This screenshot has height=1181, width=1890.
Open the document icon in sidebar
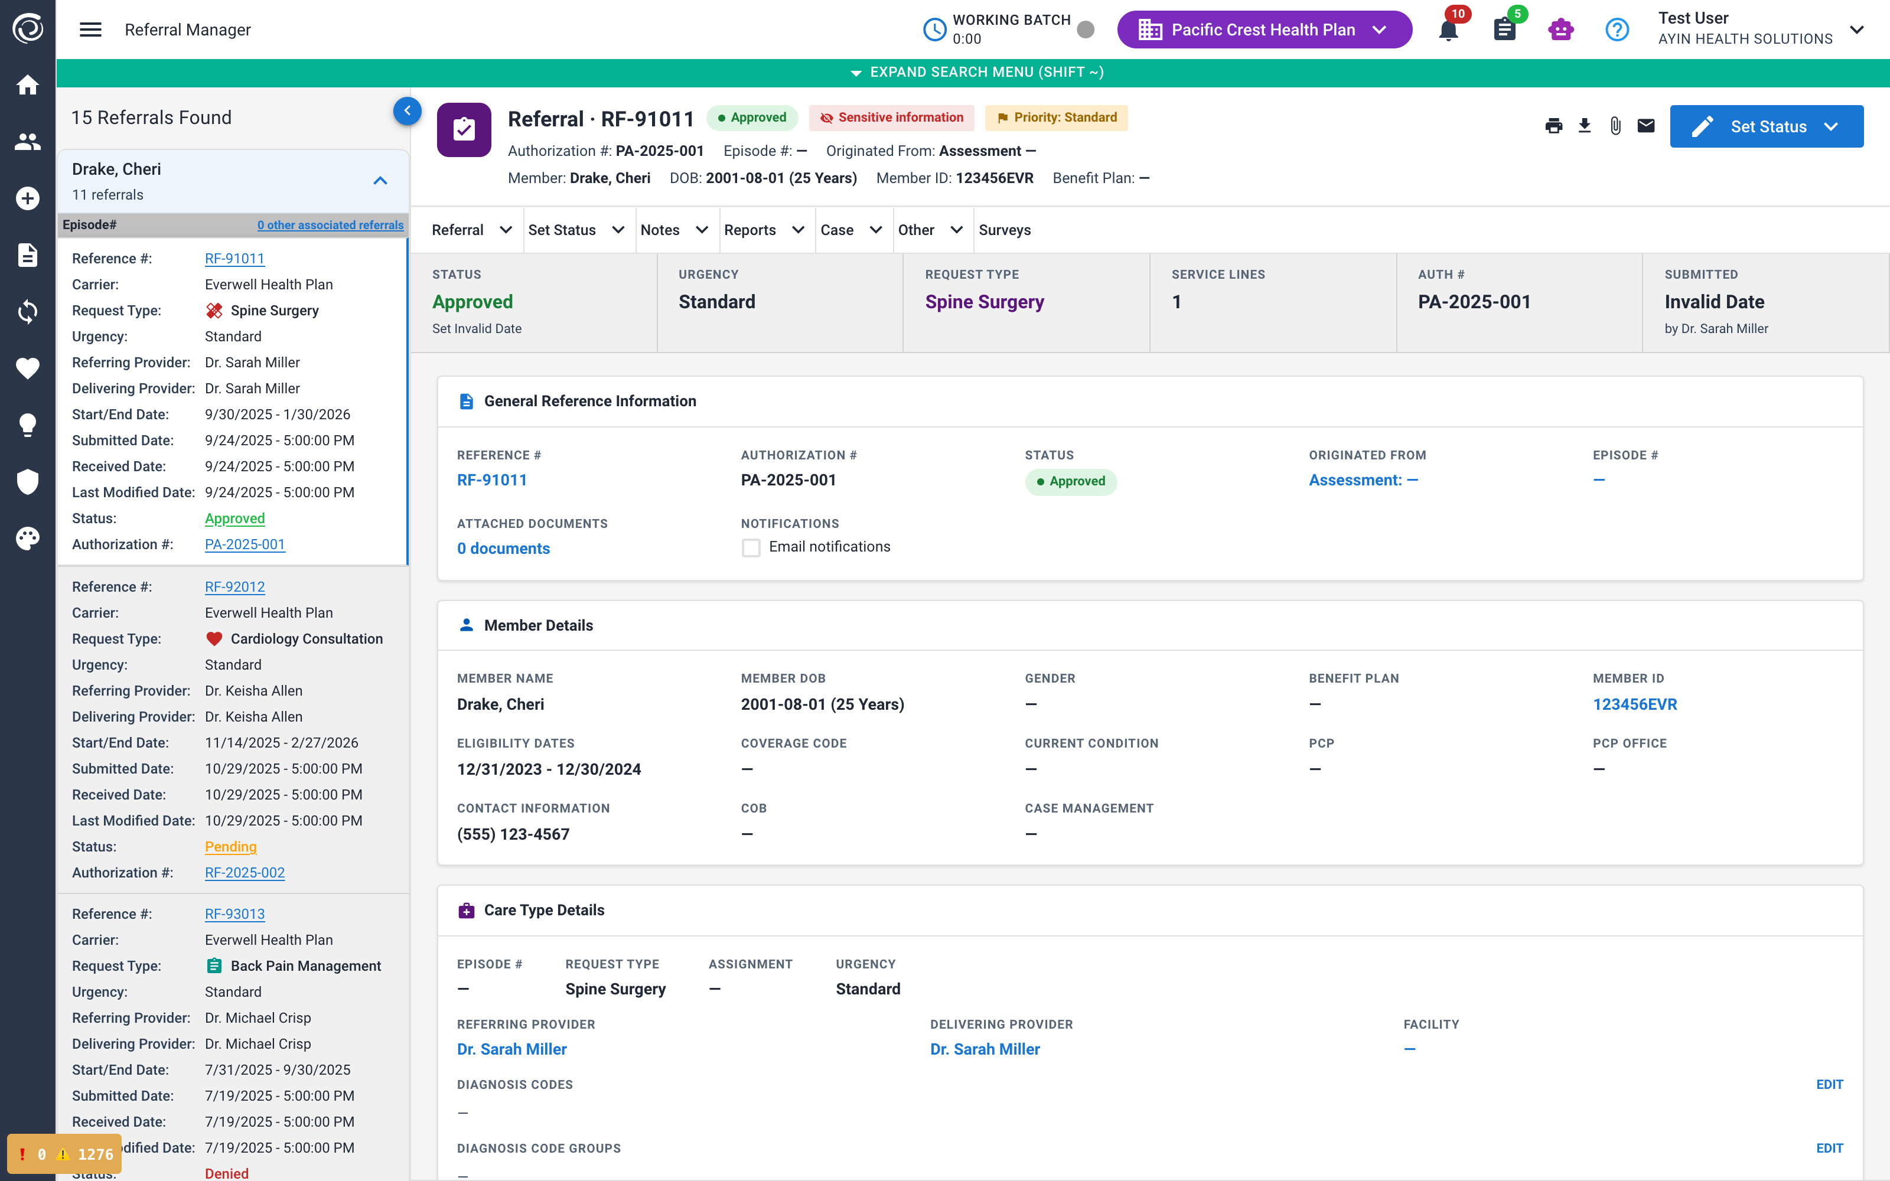[27, 255]
